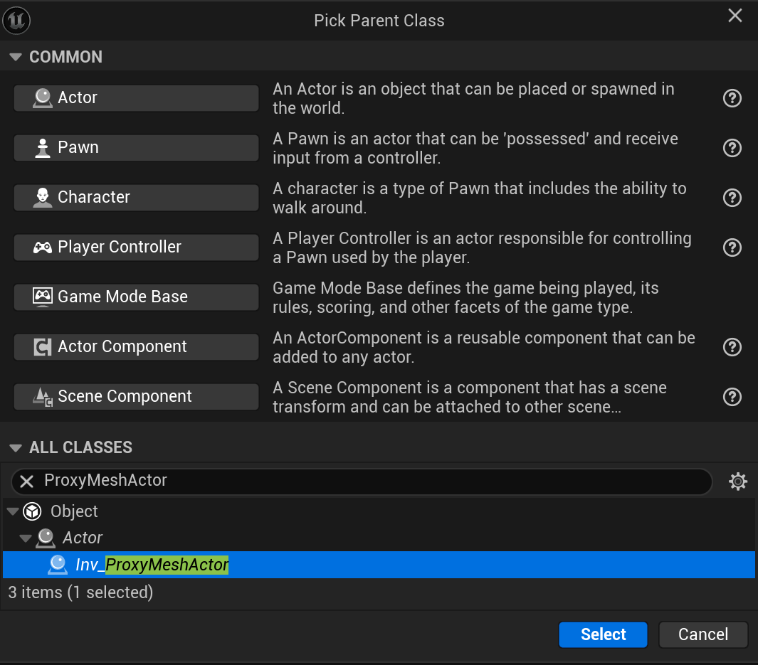Collapse the ALL CLASSES section

[16, 447]
